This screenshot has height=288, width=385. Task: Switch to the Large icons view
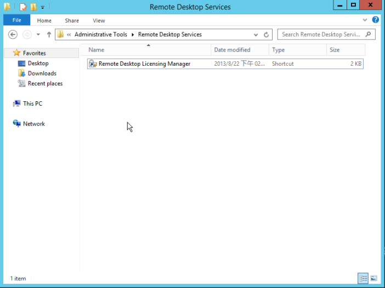[x=373, y=278]
